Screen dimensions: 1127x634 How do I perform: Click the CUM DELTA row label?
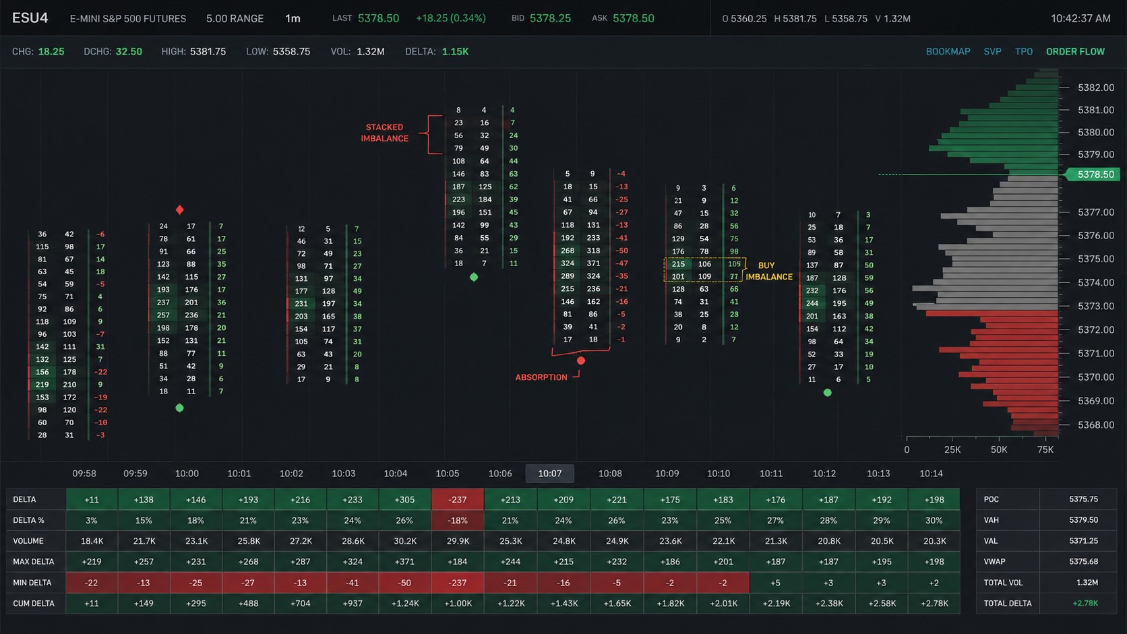(x=34, y=604)
